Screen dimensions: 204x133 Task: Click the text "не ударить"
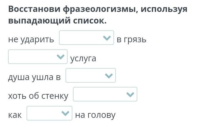31,39
